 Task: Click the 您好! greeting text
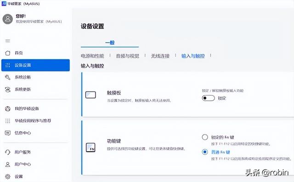click(21, 16)
